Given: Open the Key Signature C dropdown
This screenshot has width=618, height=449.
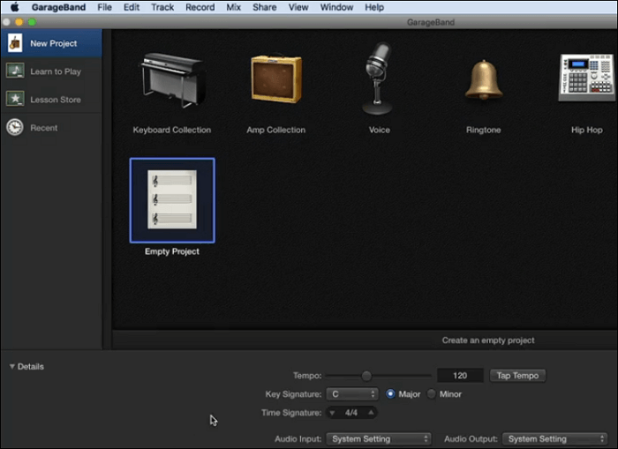Looking at the screenshot, I should pos(352,393).
